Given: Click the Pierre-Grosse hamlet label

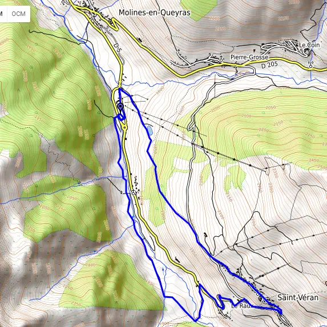Looking at the screenshot, I should click(249, 57).
